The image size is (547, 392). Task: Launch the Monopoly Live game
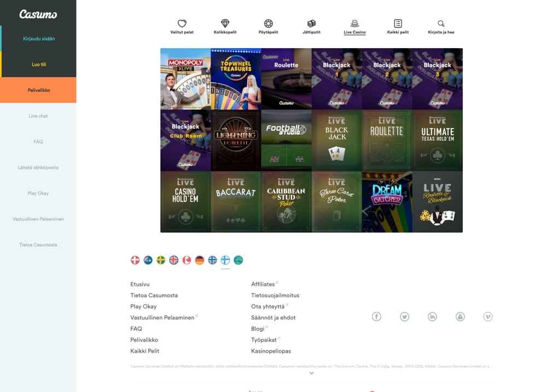click(x=185, y=79)
